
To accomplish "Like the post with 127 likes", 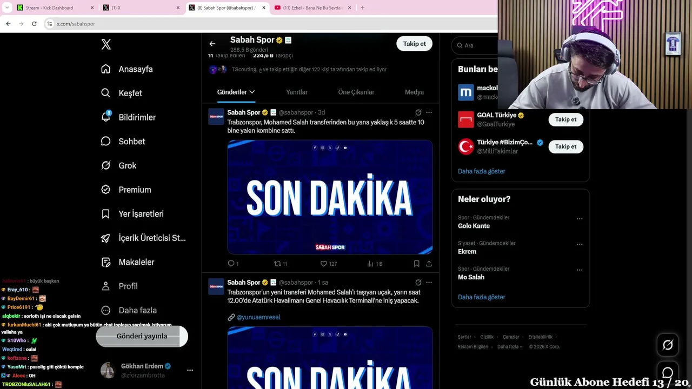I will [x=329, y=264].
